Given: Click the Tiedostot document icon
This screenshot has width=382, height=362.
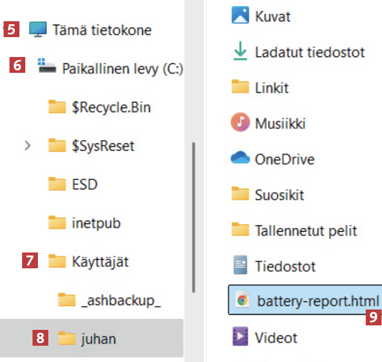Looking at the screenshot, I should pos(240,266).
